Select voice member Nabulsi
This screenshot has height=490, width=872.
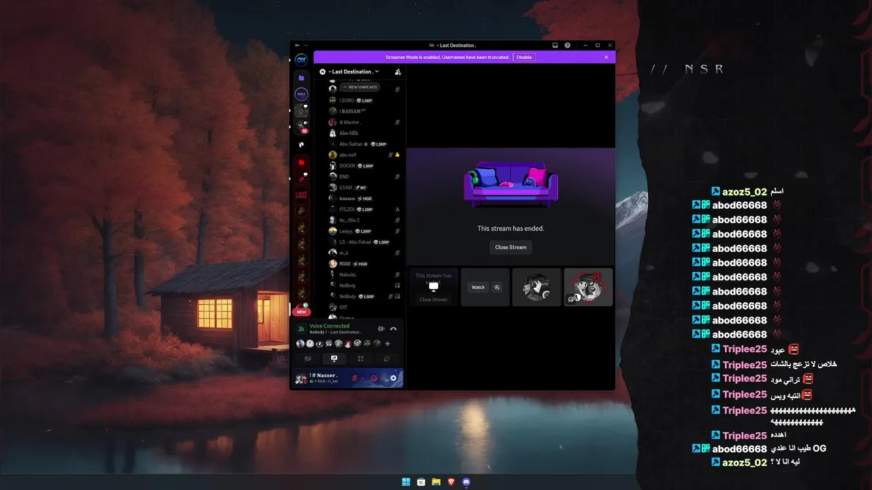click(x=364, y=274)
